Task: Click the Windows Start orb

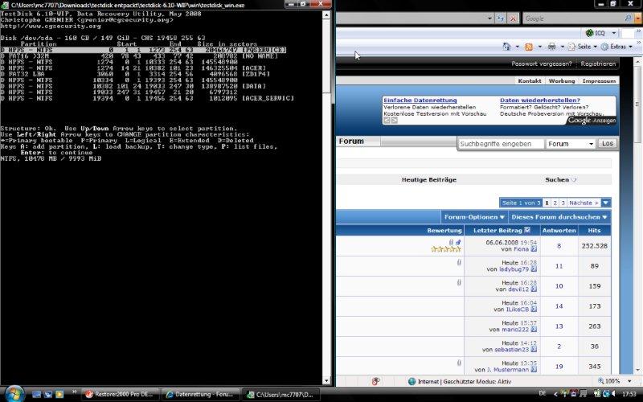Action: click(14, 394)
